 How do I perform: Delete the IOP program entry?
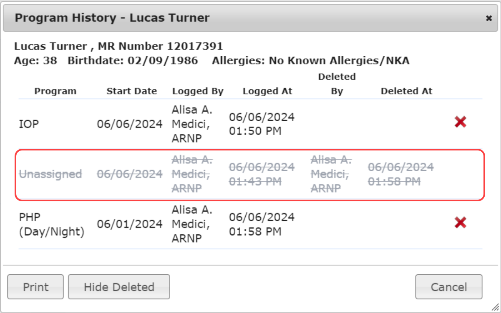click(460, 122)
